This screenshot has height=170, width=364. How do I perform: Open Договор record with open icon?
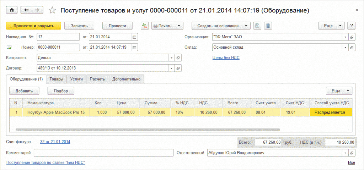pos(178,68)
